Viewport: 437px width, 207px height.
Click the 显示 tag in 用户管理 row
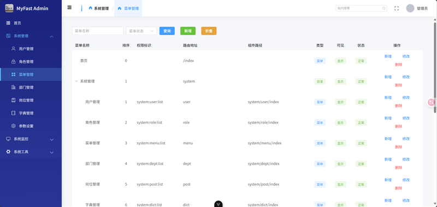(340, 102)
